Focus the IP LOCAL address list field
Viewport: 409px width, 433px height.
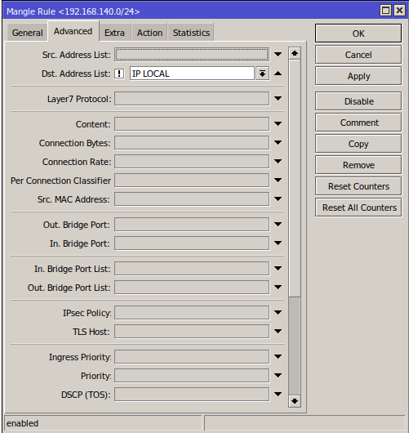pos(192,74)
